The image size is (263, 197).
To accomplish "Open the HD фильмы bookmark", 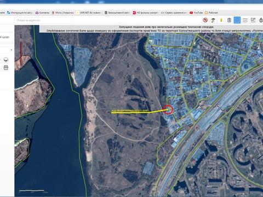I will coord(145,13).
